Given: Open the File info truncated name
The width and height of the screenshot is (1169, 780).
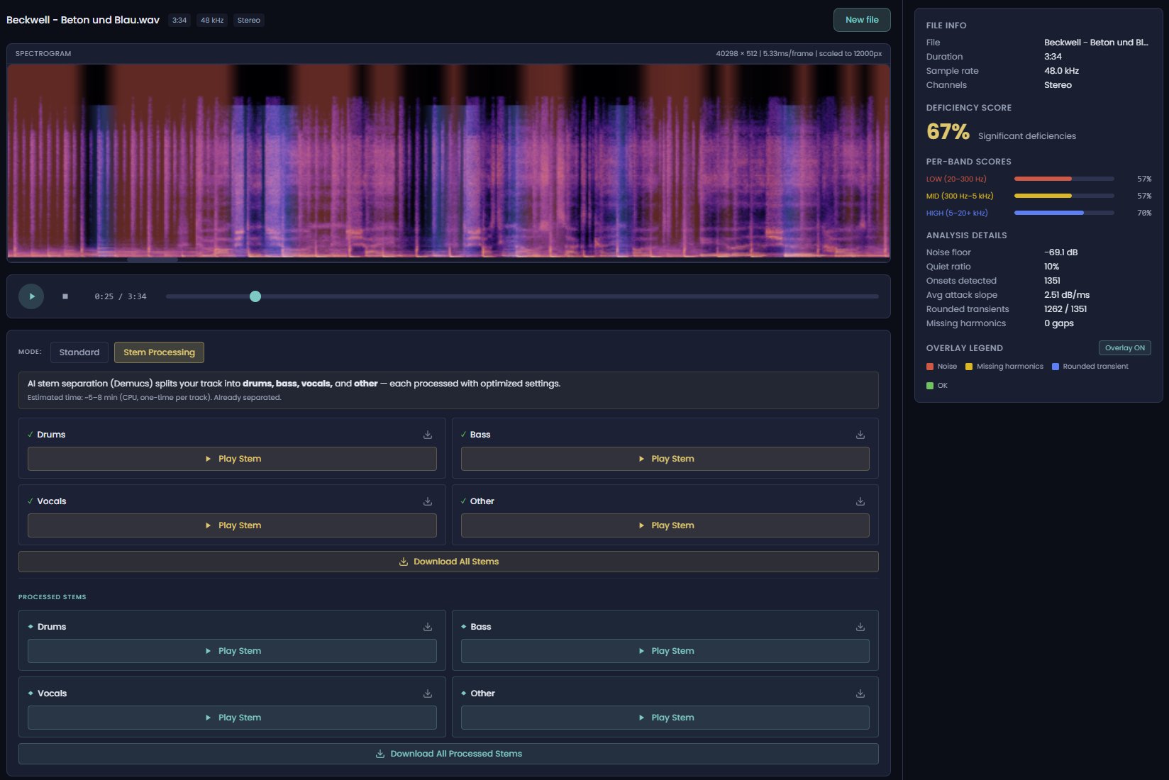Looking at the screenshot, I should [1097, 42].
